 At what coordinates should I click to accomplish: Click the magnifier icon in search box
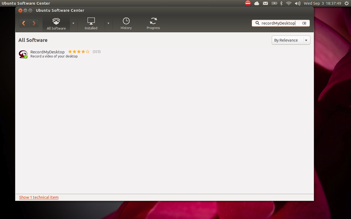[x=257, y=23]
